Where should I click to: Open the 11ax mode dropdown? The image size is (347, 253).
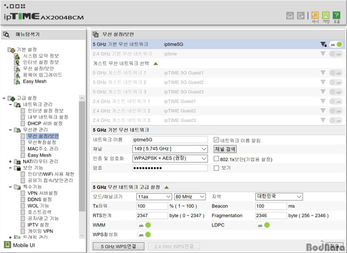pos(154,196)
